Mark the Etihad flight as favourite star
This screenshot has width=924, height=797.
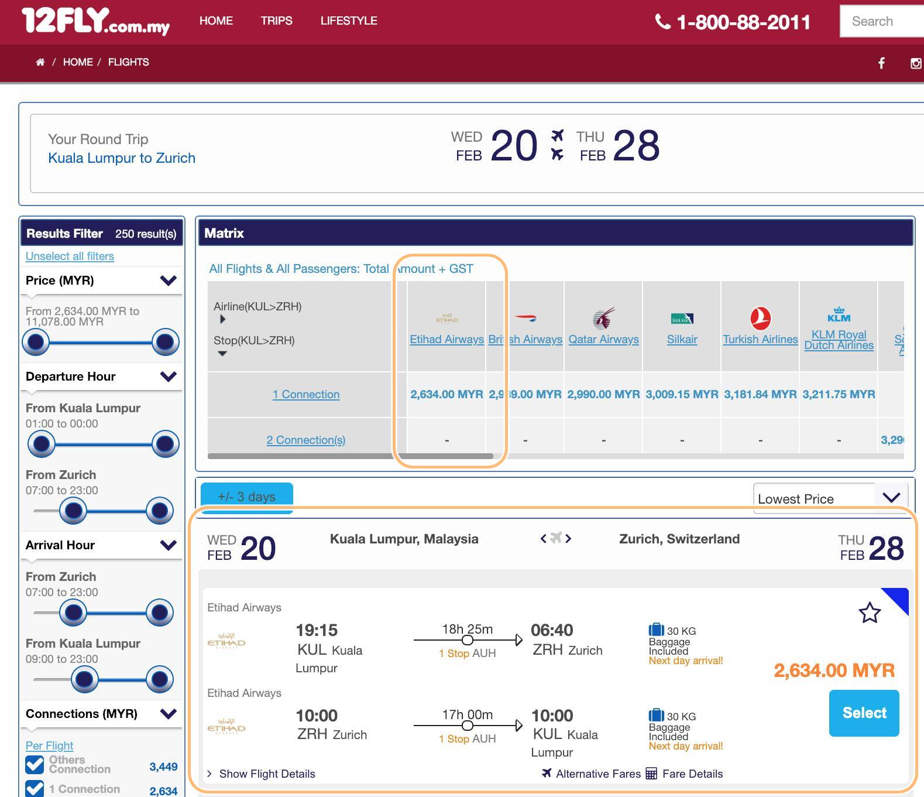pos(870,613)
